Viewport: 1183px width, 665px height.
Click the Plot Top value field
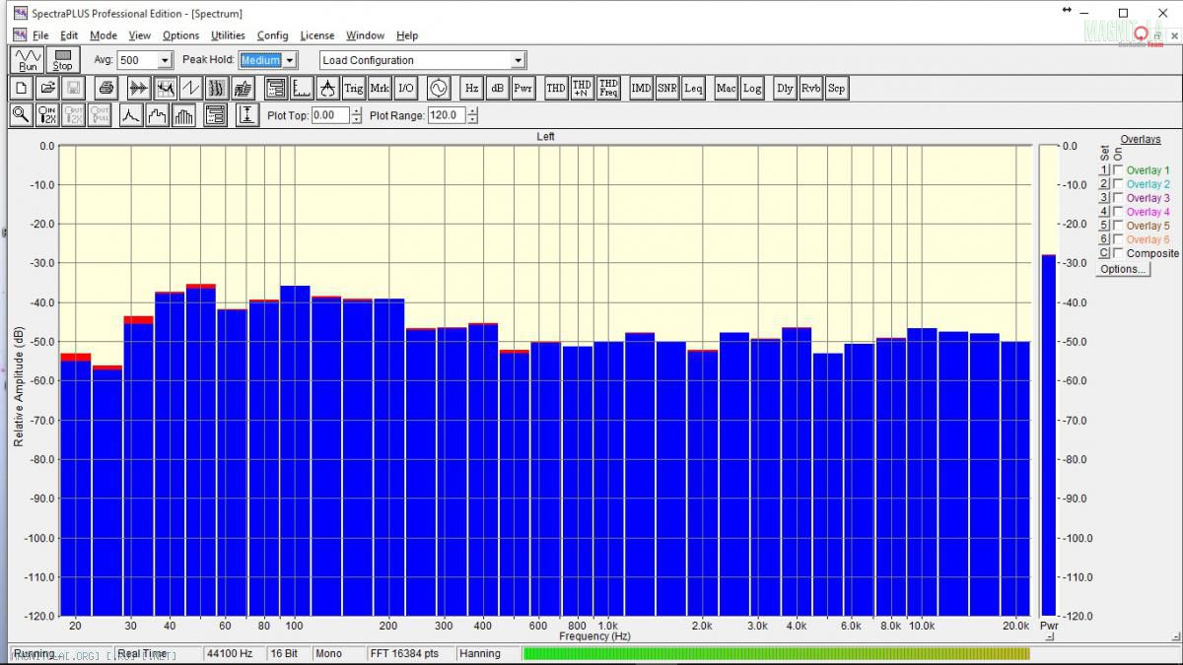pos(330,115)
